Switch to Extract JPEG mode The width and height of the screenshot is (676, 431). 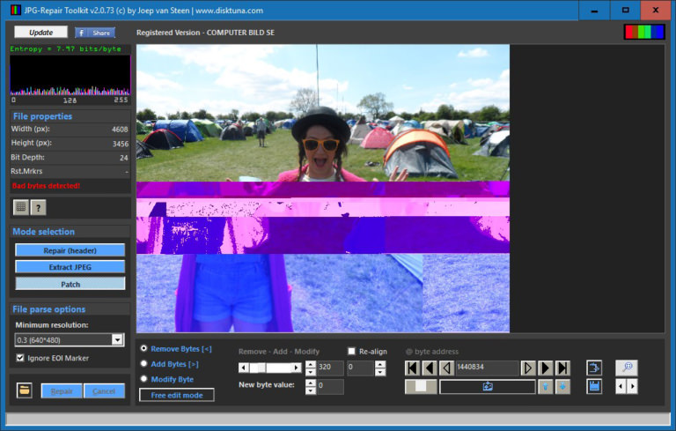point(70,266)
